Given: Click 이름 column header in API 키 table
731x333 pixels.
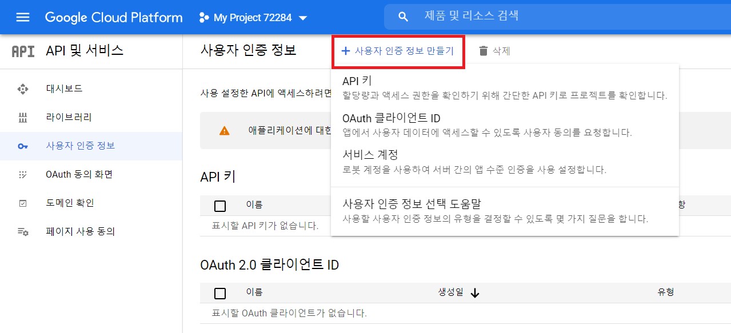Looking at the screenshot, I should [254, 204].
